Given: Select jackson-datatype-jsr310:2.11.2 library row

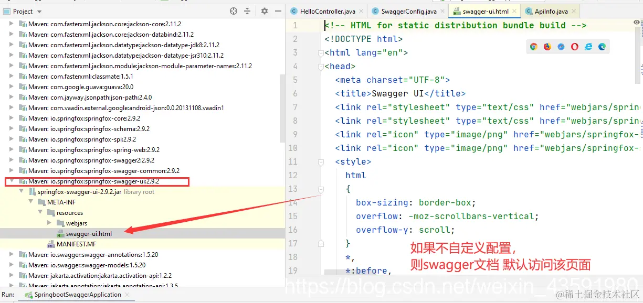Looking at the screenshot, I should click(x=143, y=56).
